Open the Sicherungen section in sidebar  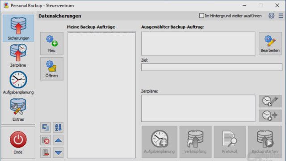click(x=18, y=28)
